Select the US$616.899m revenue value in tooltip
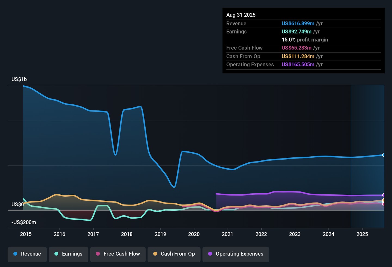 pyautogui.click(x=298, y=24)
